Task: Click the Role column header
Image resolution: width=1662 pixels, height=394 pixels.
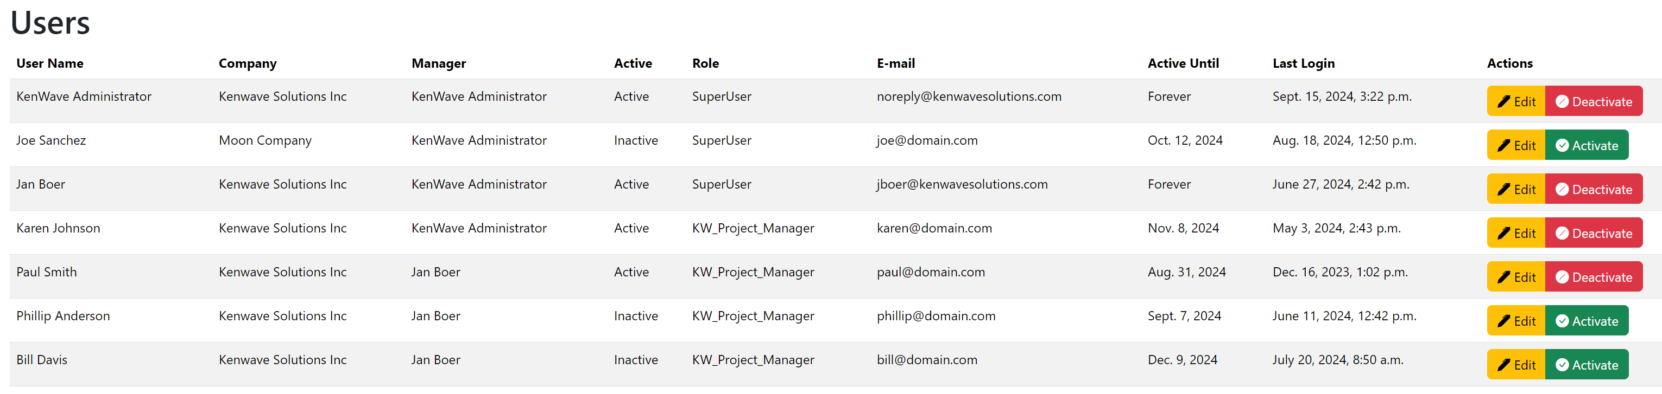Action: coord(705,63)
